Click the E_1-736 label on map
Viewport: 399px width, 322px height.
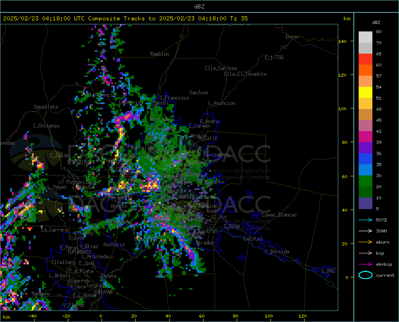(x=274, y=58)
